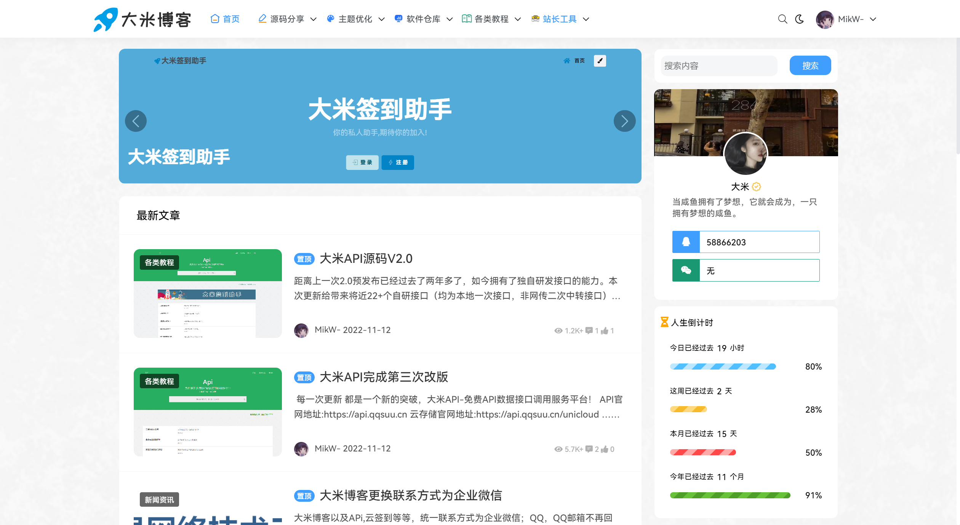Focus the 搜索内容 input field
Screen dimensions: 960x525
719,66
